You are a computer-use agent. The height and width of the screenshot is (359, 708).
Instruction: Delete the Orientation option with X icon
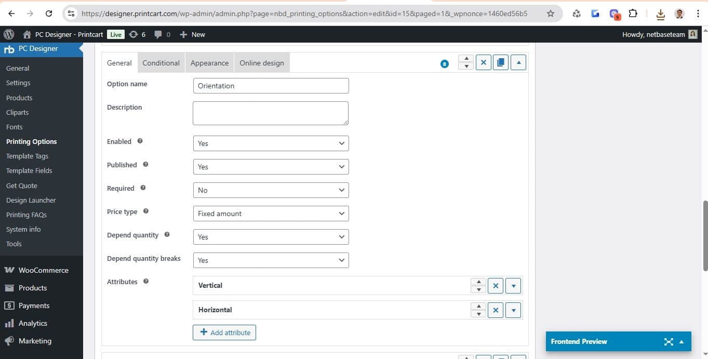pyautogui.click(x=483, y=62)
